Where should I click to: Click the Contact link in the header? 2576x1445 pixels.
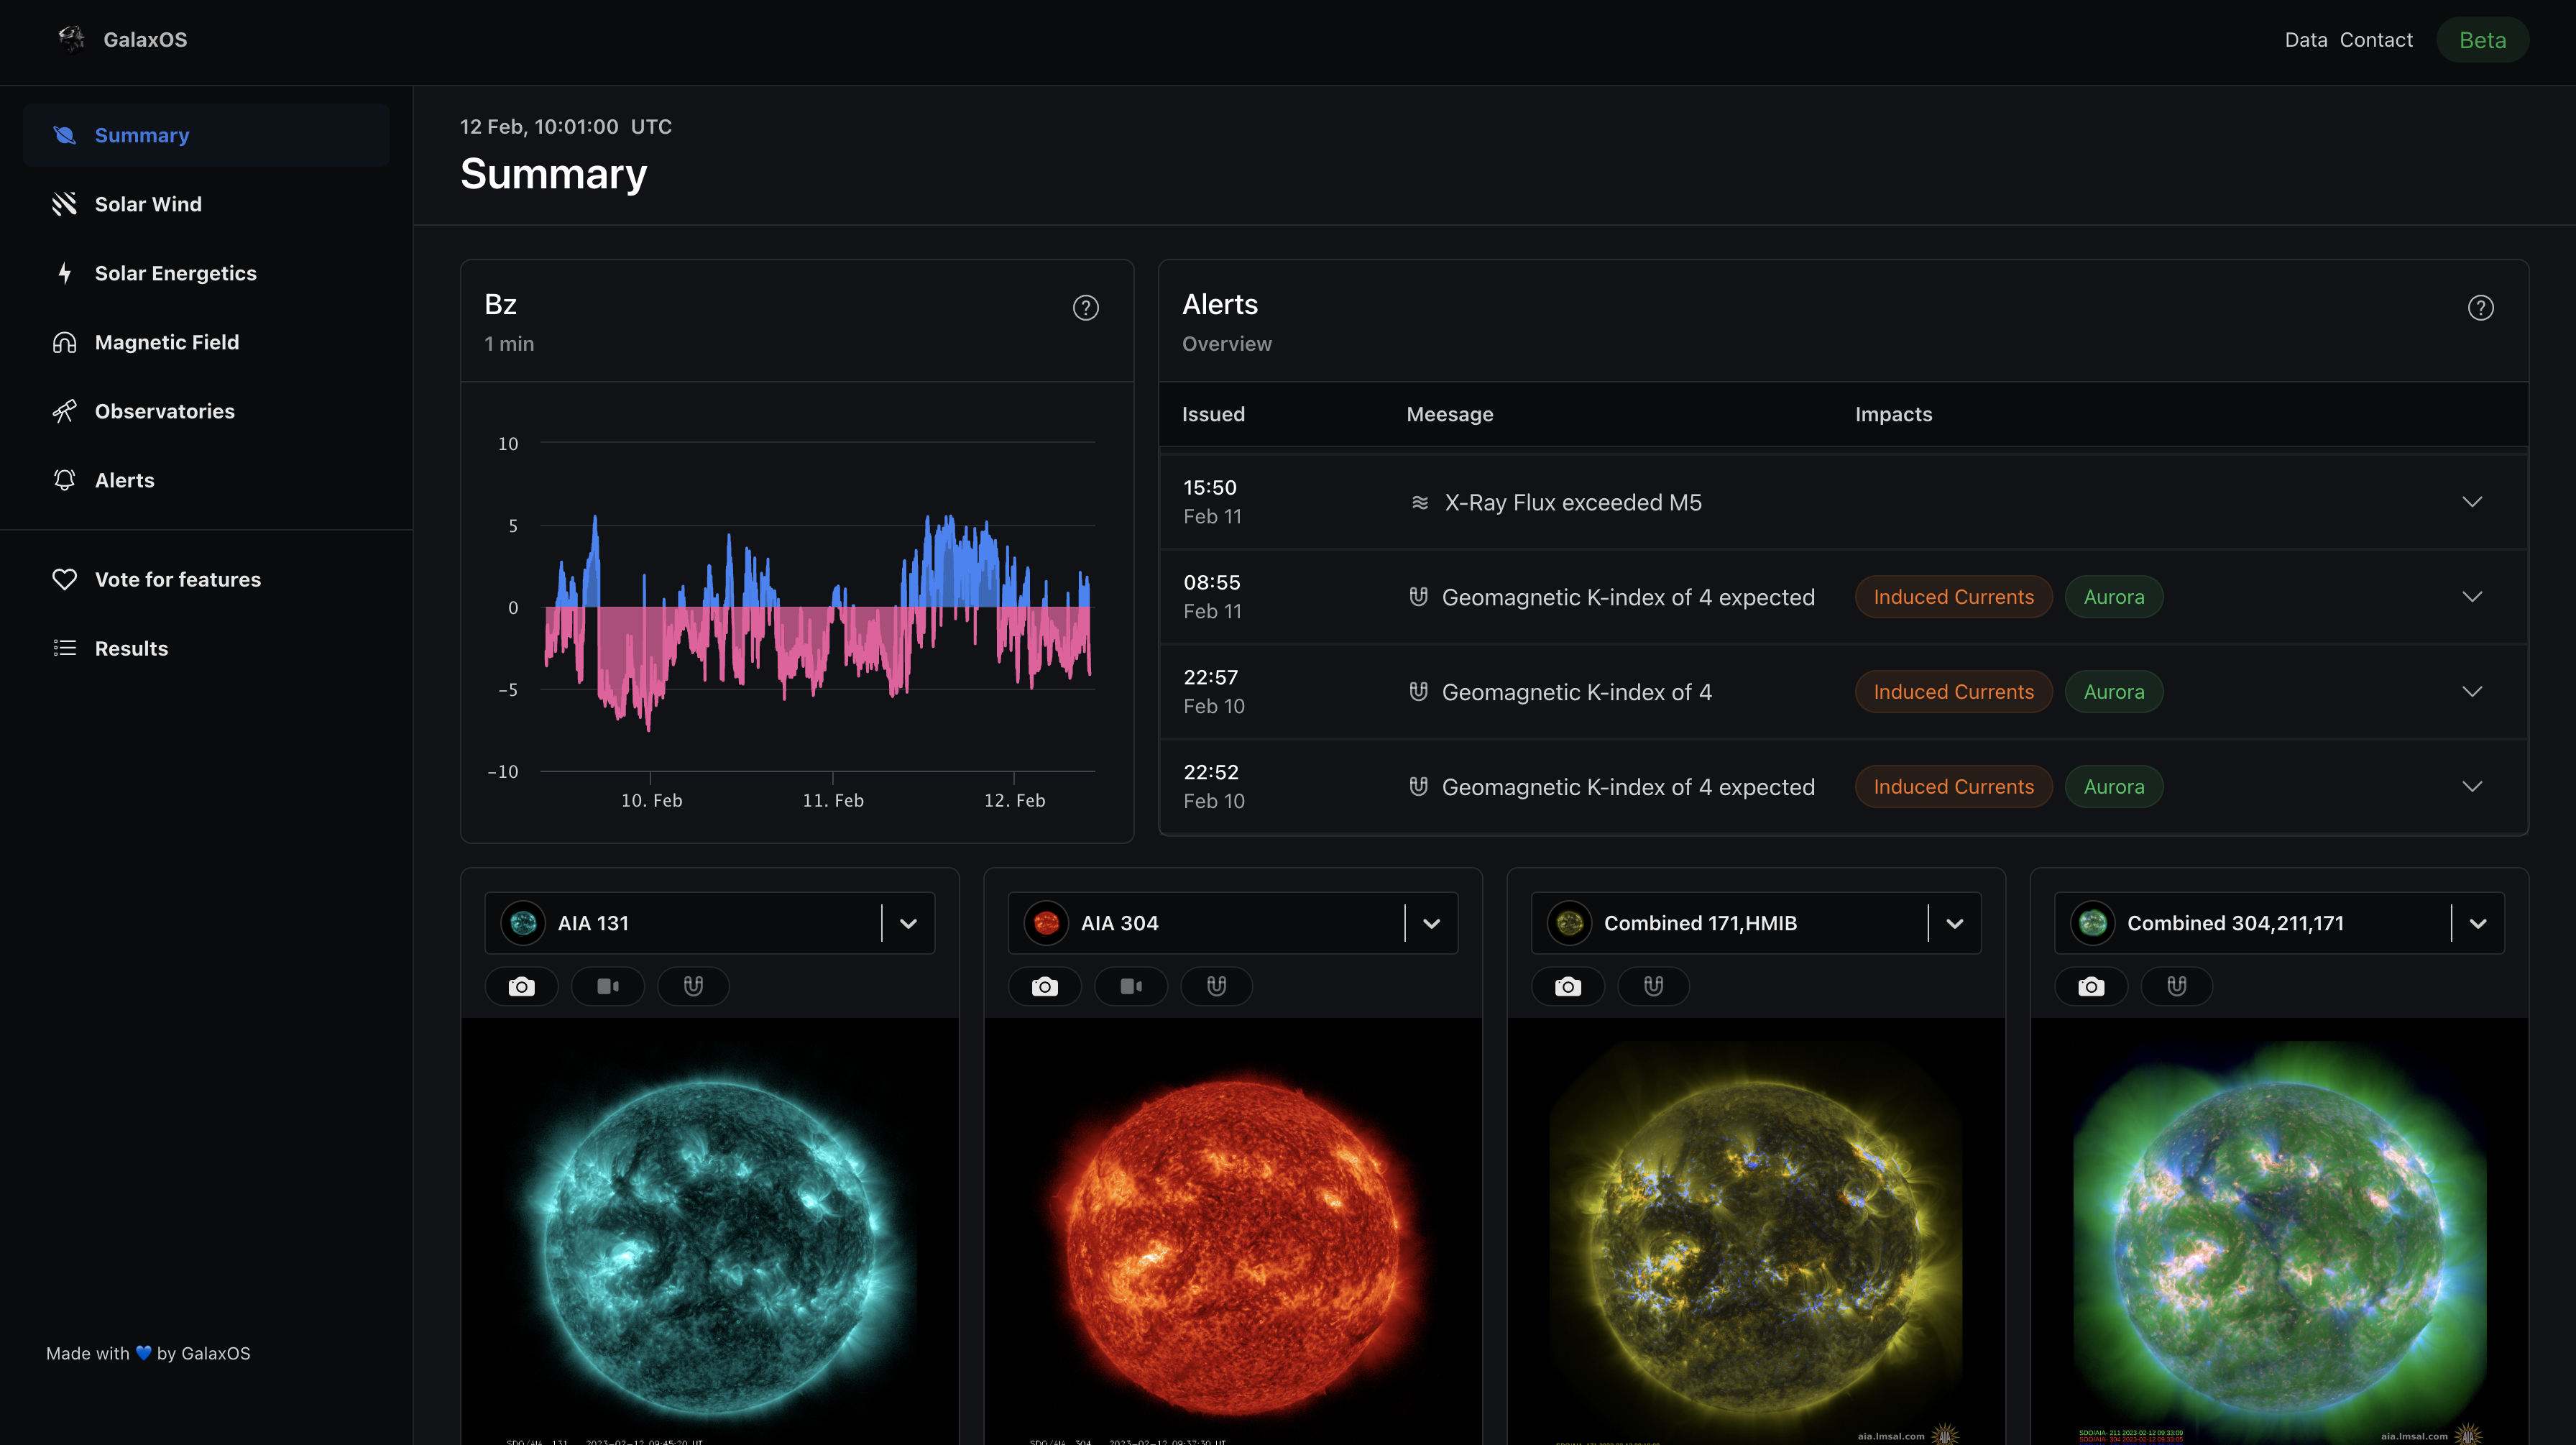coord(2376,40)
